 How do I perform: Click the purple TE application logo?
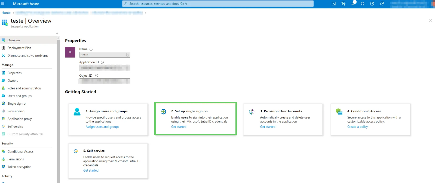[x=70, y=52]
